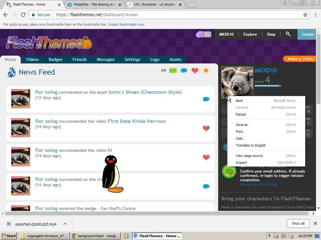Click the Confirmed Account badge icon
This screenshot has height=240, width=321.
coord(229,172)
